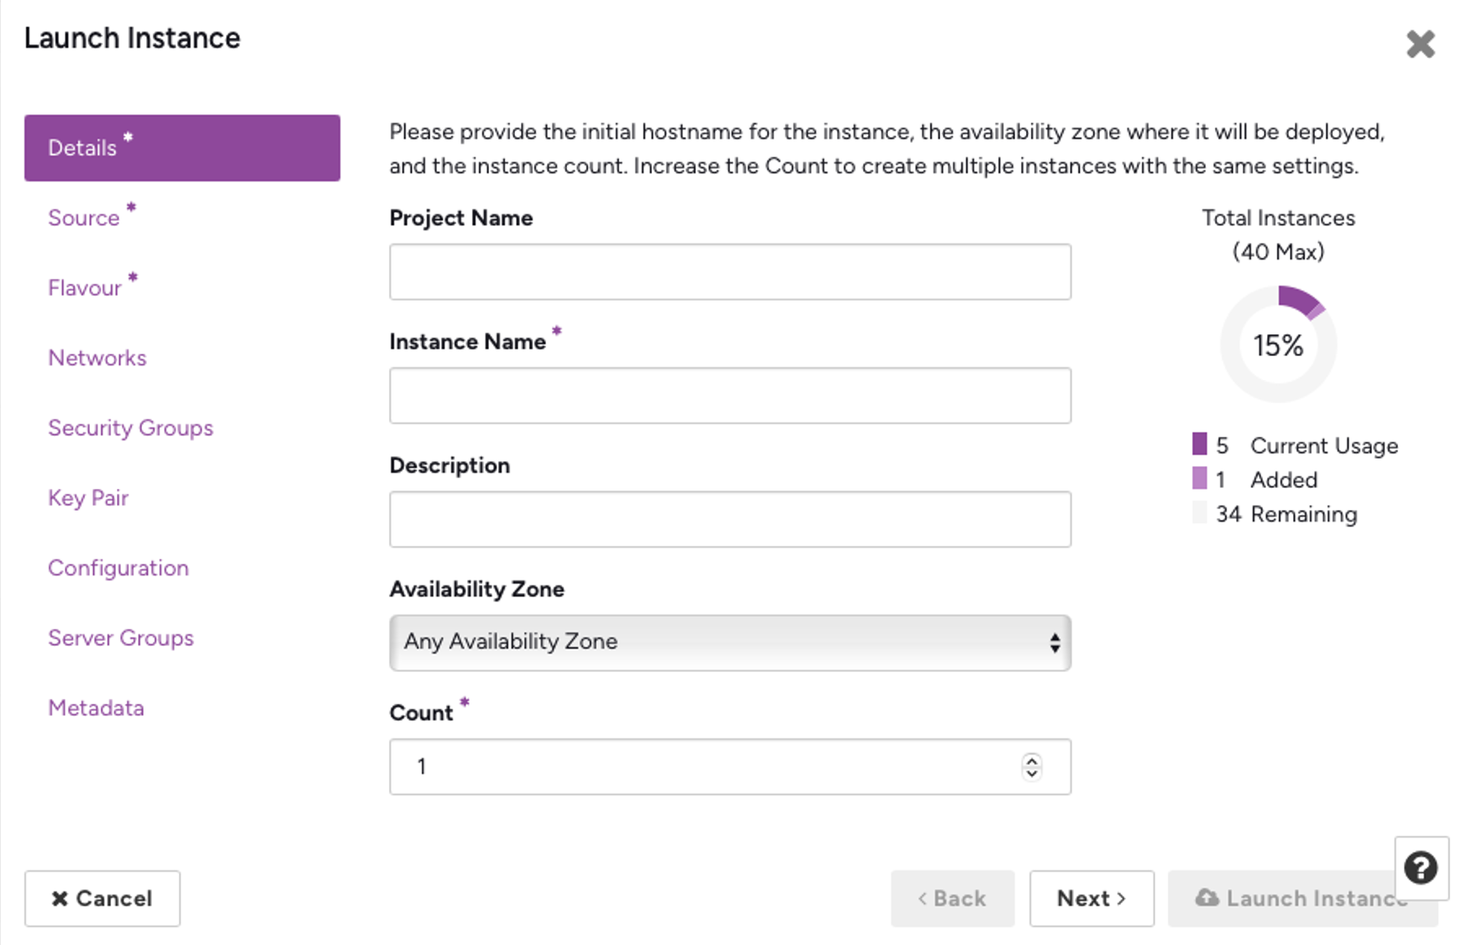This screenshot has height=945, width=1462.
Task: Click the Launch Instance button
Action: coord(1302,899)
